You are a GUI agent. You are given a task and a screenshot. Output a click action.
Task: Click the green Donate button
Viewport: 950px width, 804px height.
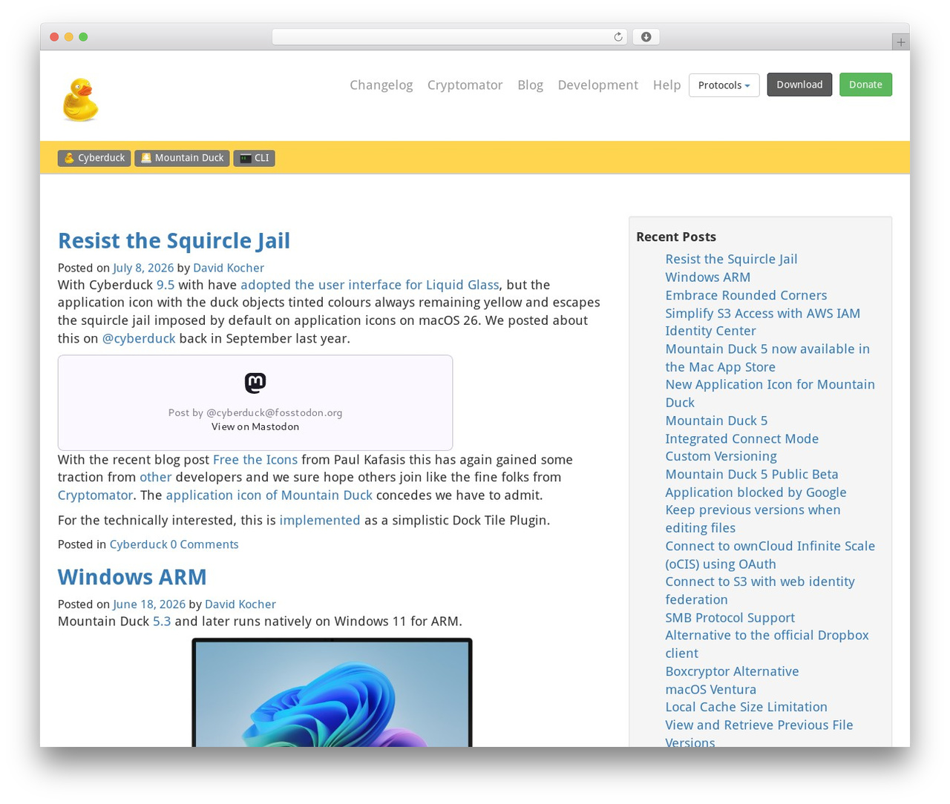(x=865, y=85)
